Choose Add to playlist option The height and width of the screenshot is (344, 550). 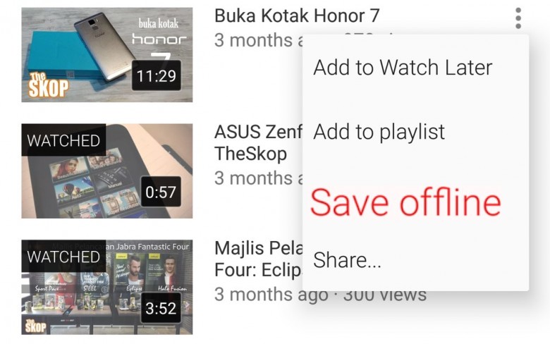pos(379,133)
